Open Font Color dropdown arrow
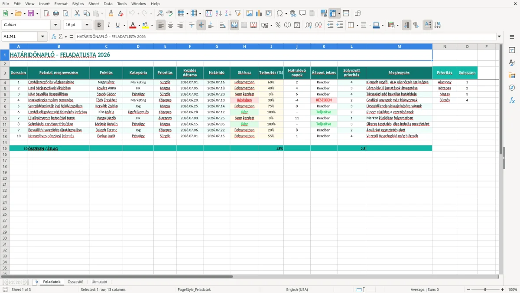Image resolution: width=520 pixels, height=293 pixels. 139,25
